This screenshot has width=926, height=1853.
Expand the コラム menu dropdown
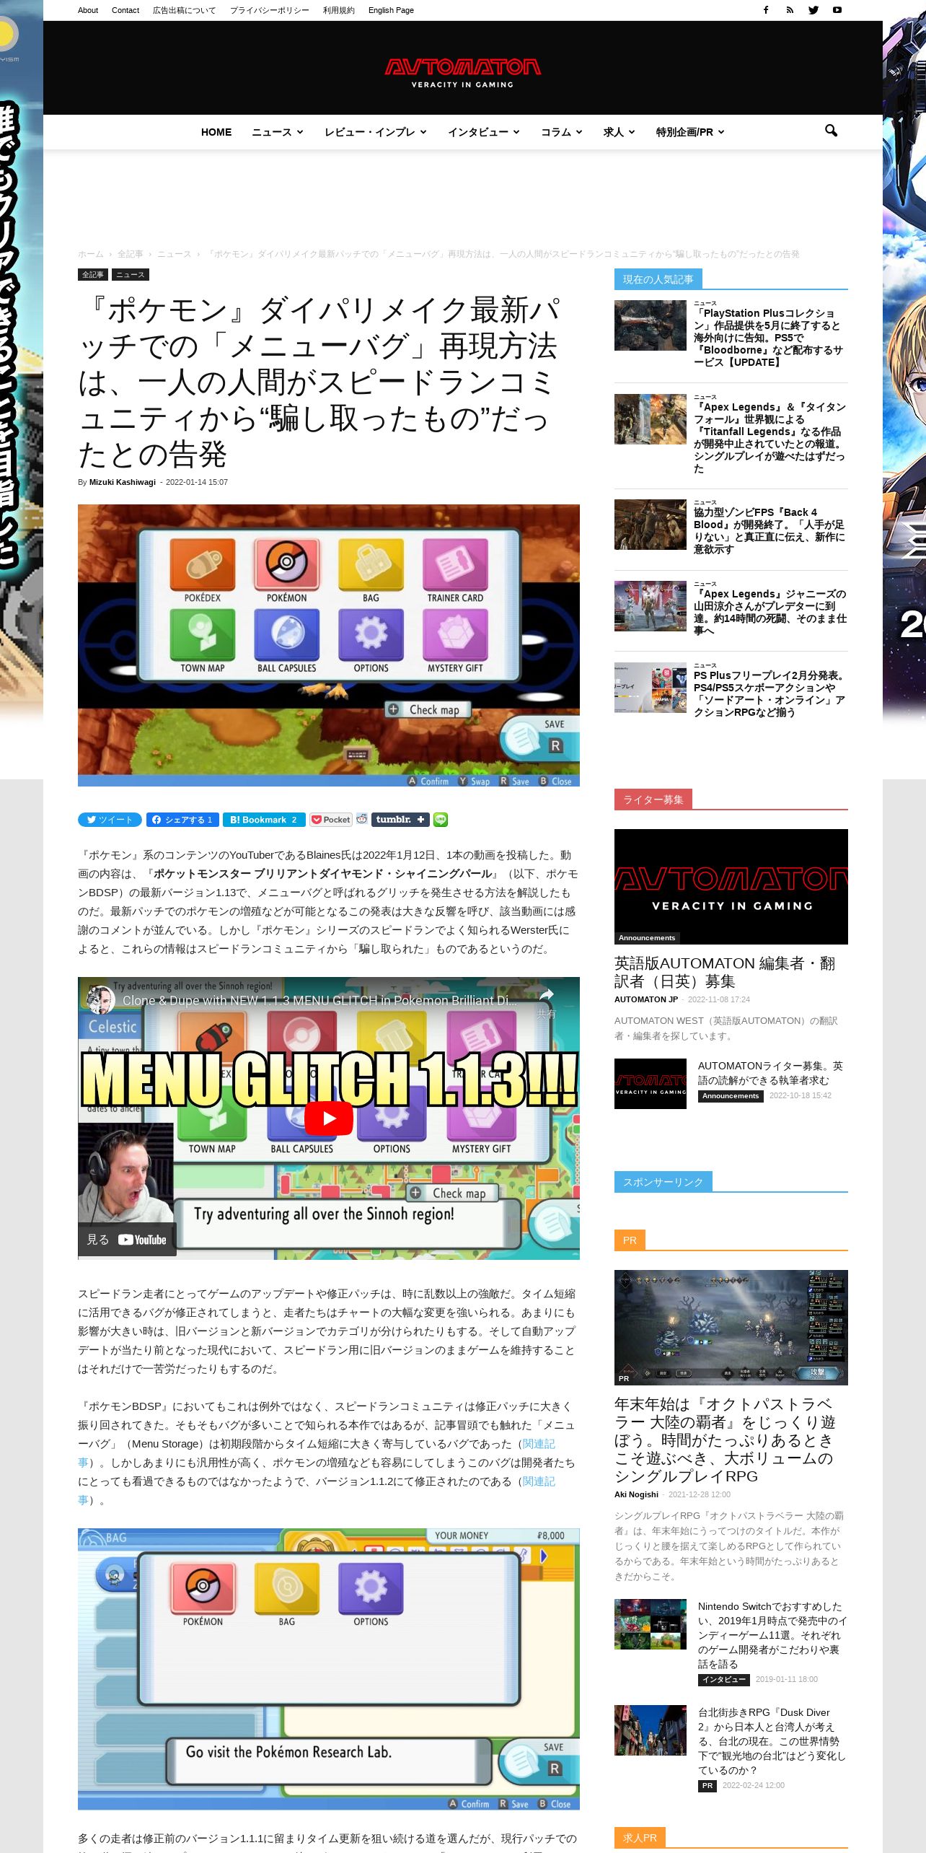[562, 132]
